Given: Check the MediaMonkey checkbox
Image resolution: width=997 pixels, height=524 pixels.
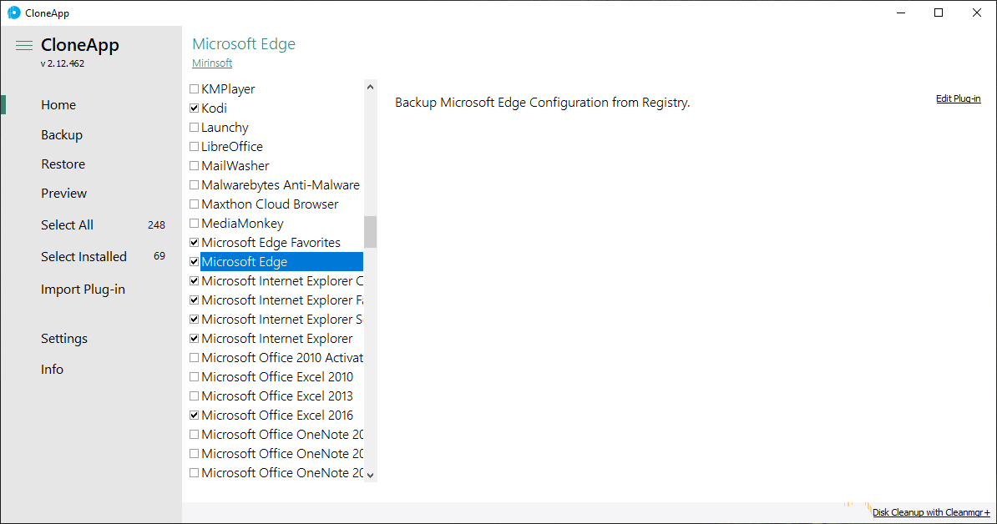Looking at the screenshot, I should tap(194, 223).
